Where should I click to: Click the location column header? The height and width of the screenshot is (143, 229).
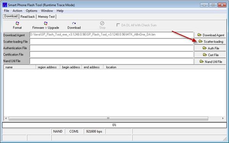(164, 67)
